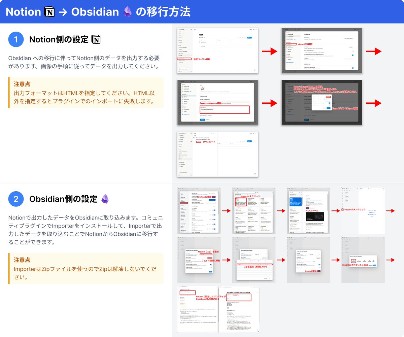Image resolution: width=404 pixels, height=337 pixels.
Task: Open the Export format dropdown in the export dialog
Action: 329,97
